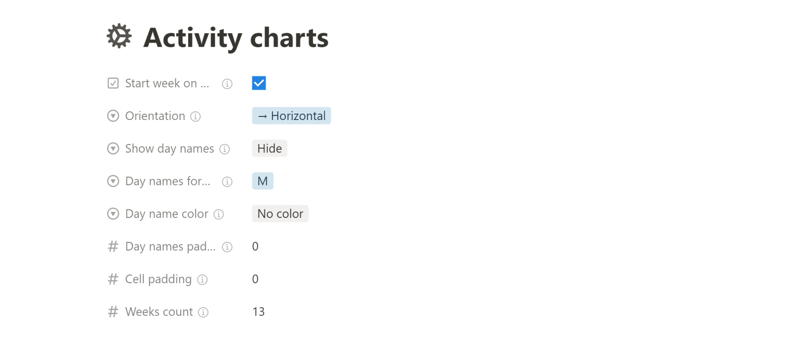This screenshot has height=341, width=789.
Task: Open the Show day names dropdown showing Hide
Action: click(269, 148)
